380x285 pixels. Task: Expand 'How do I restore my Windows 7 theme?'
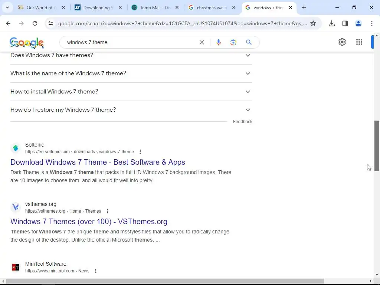131,110
